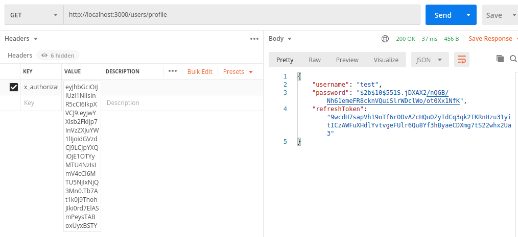
Task: Uncheck the x_authorization header checkbox
Action: [x=14, y=87]
